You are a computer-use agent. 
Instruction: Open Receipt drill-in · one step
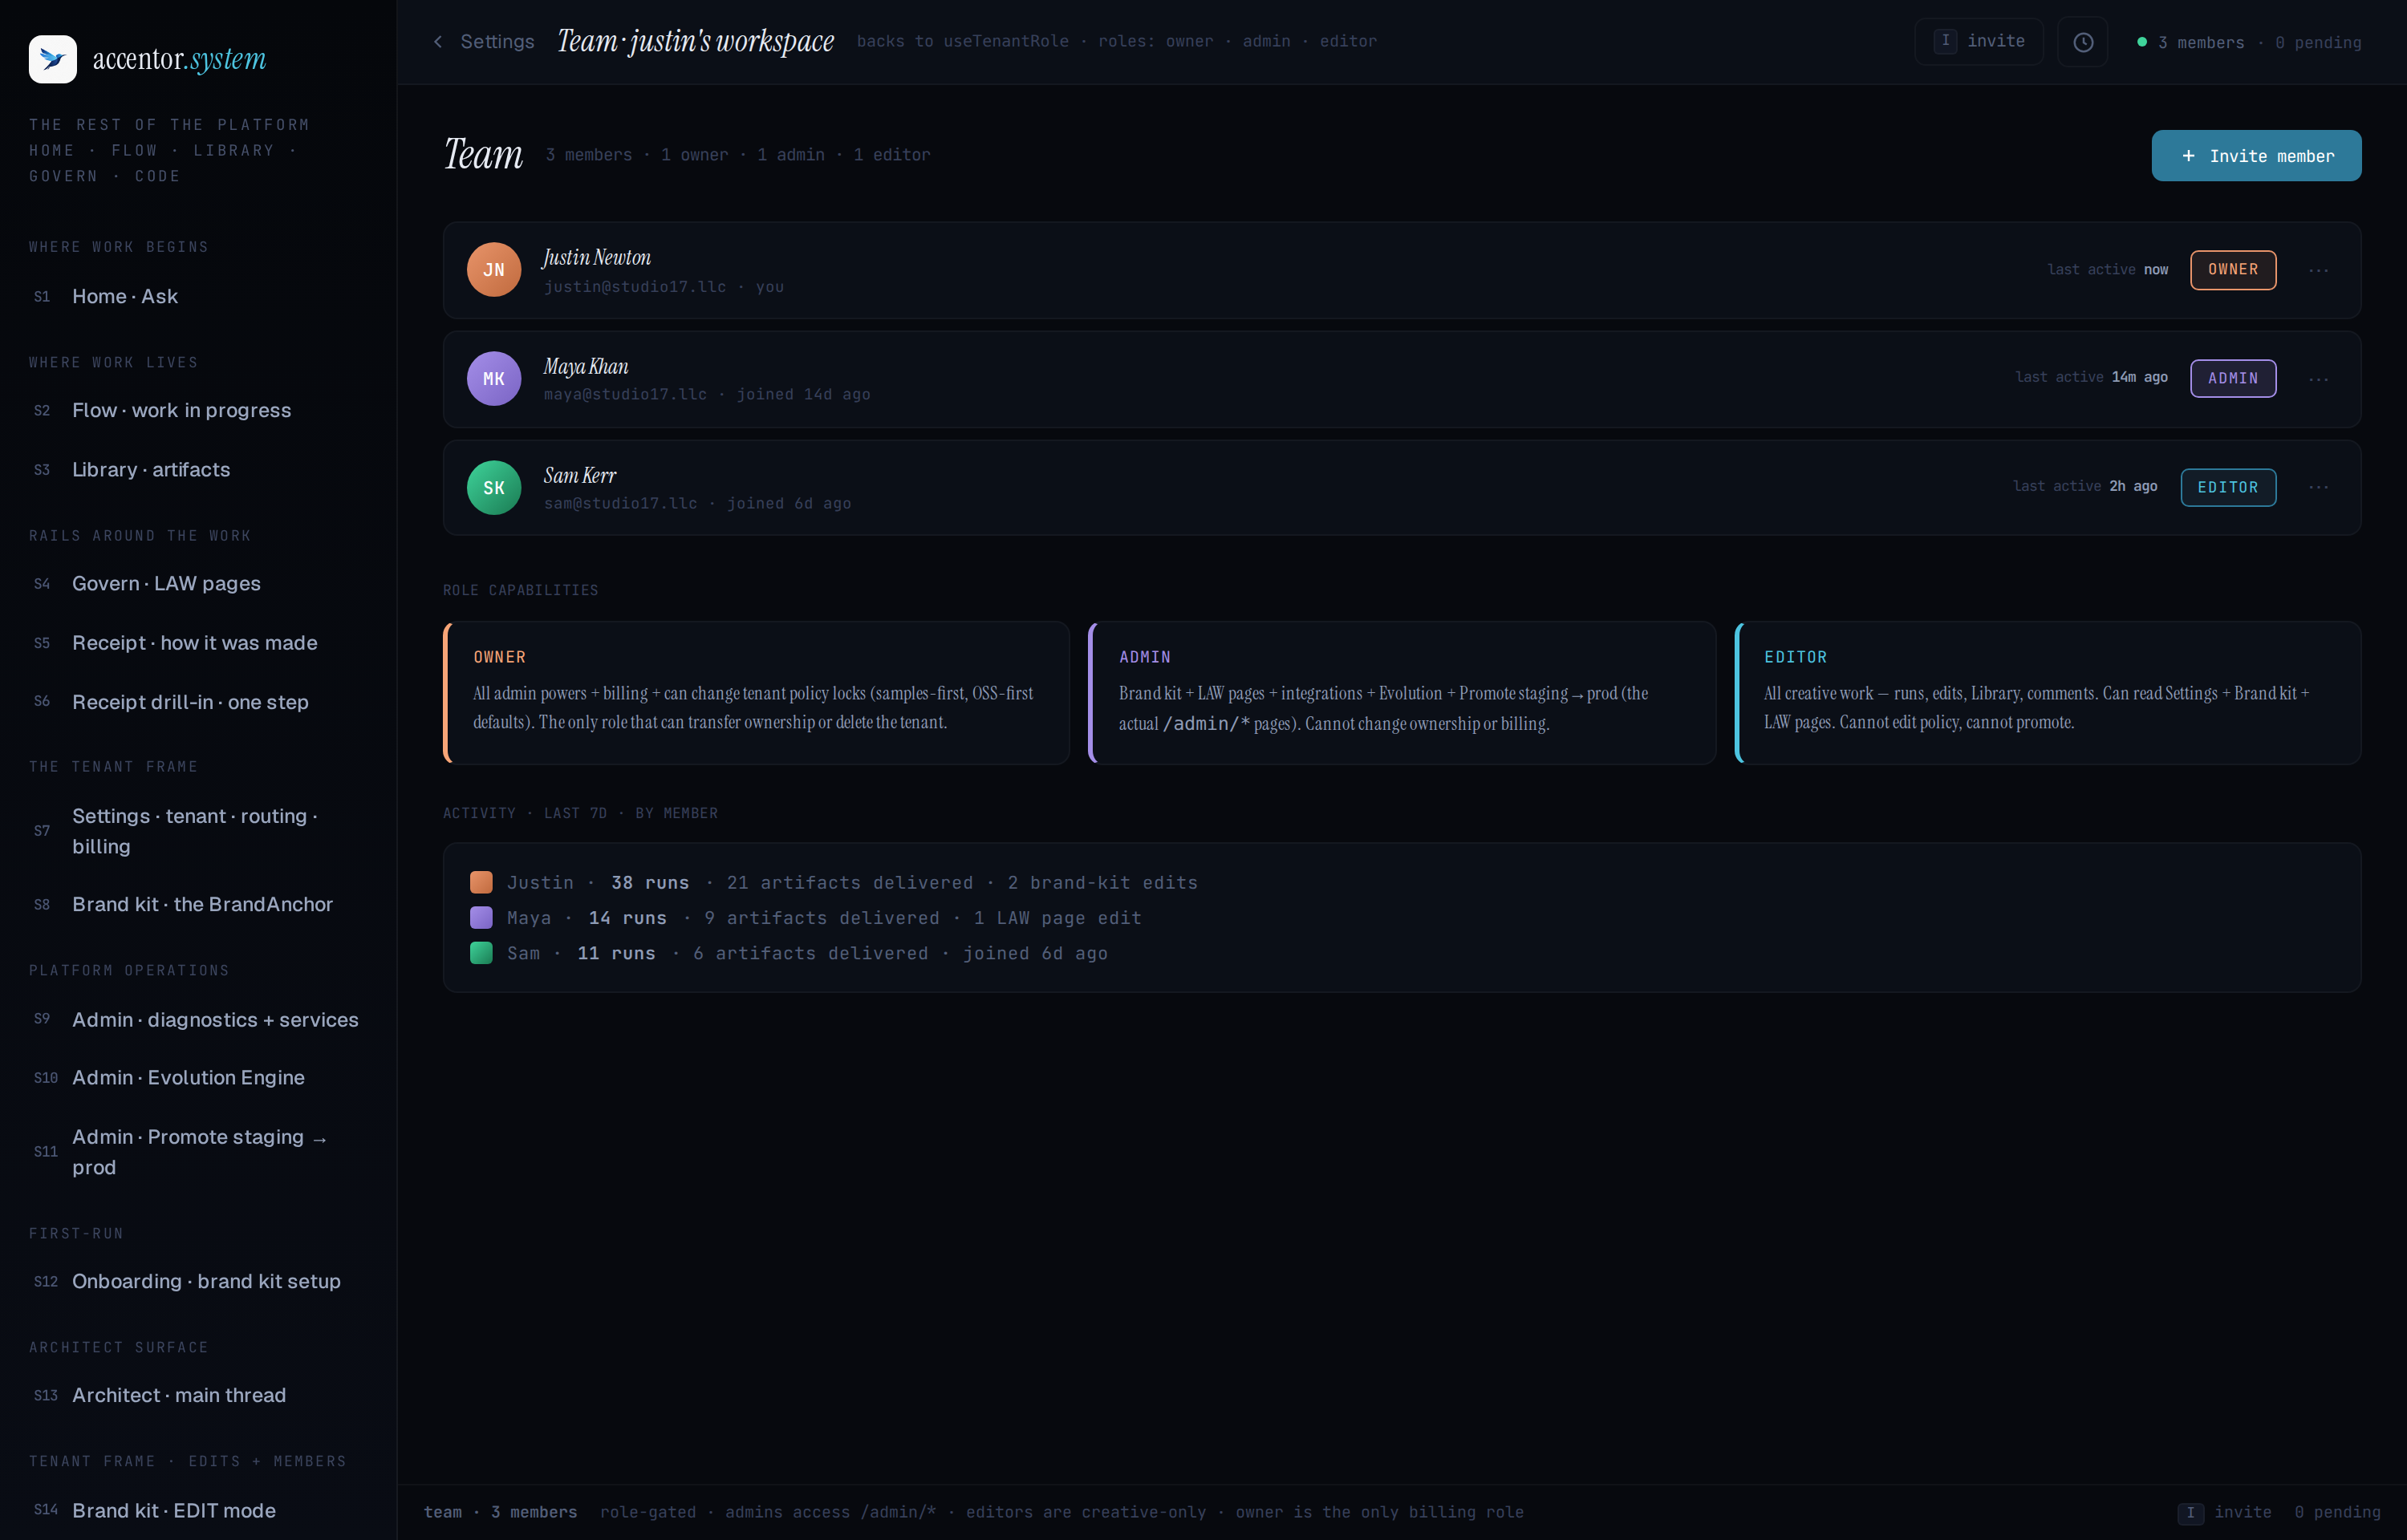(198, 702)
